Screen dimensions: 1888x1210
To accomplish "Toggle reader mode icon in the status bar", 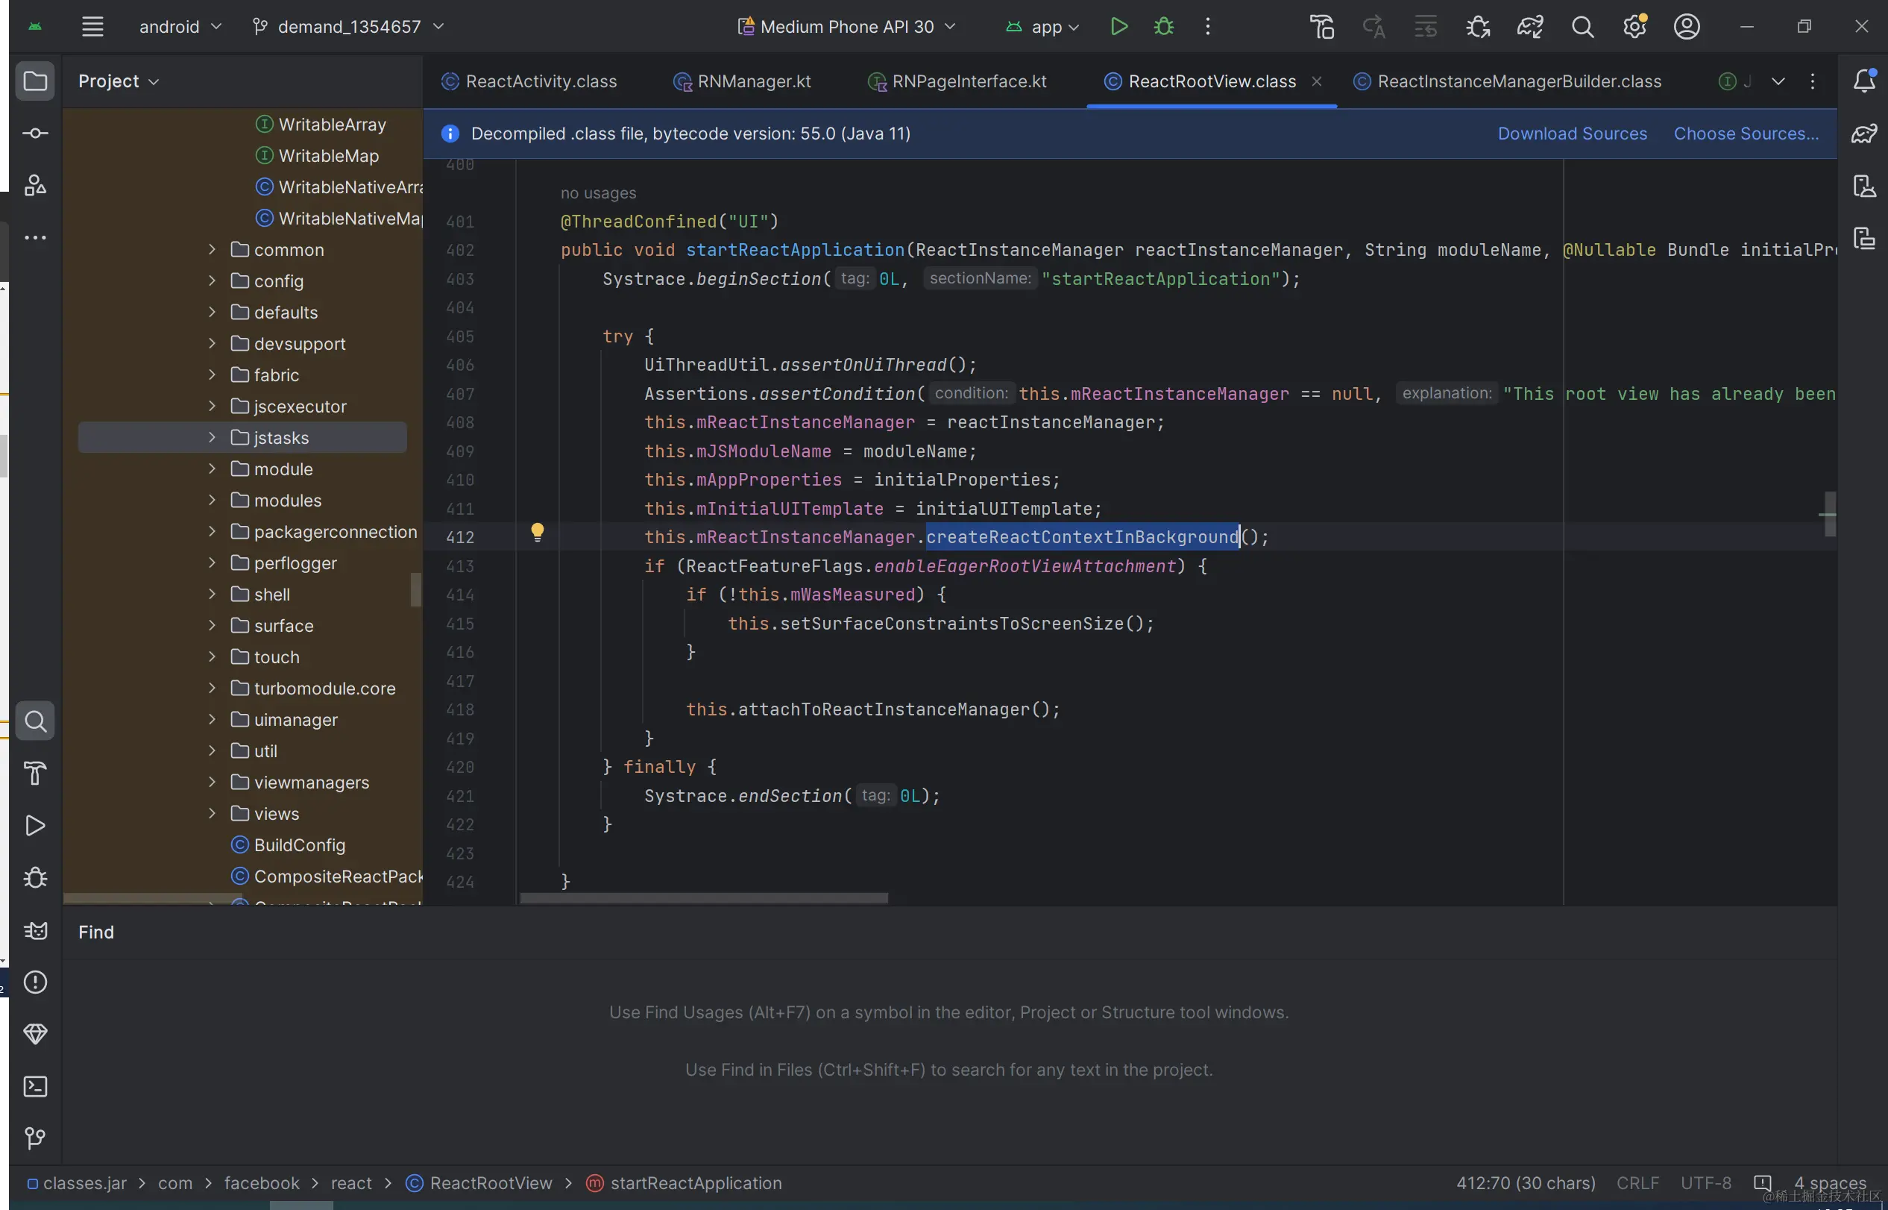I will tap(1762, 1182).
